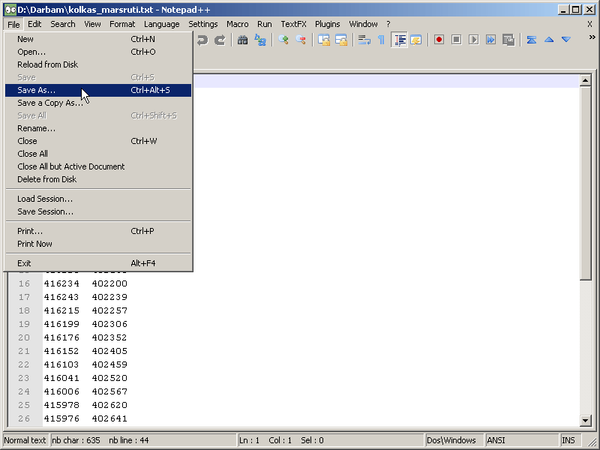Click the Notepad++ title bar app icon

pos(10,10)
